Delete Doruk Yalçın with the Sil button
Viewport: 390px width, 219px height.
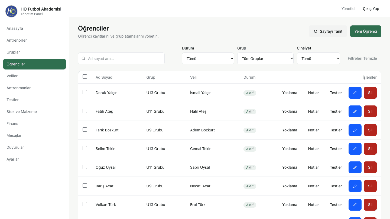coord(370,93)
